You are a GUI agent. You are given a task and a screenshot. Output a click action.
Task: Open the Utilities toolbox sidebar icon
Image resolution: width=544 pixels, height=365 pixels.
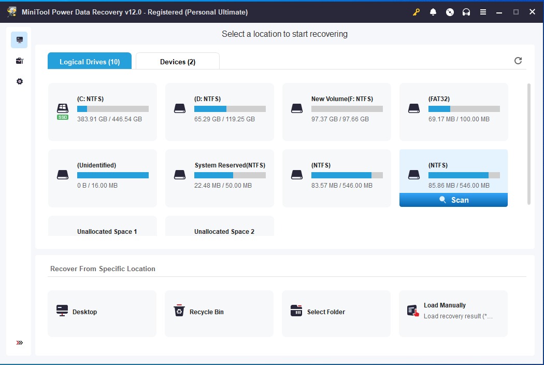pos(20,61)
